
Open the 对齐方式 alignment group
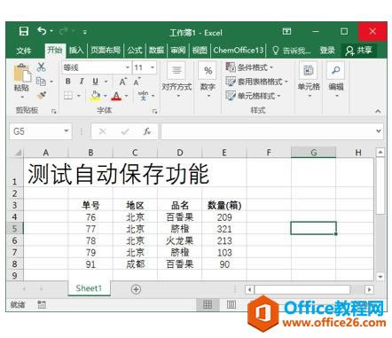point(176,79)
